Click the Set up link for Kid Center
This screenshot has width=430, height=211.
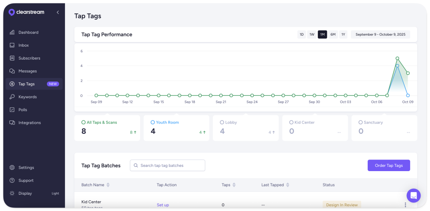click(x=163, y=205)
